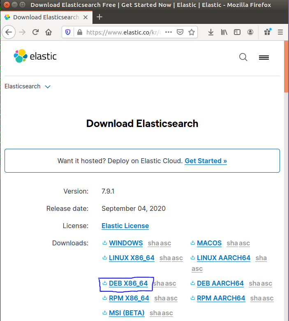Viewport: 289px width, 321px height.
Task: Open asc signature for RPM X86_64
Action: (172, 298)
